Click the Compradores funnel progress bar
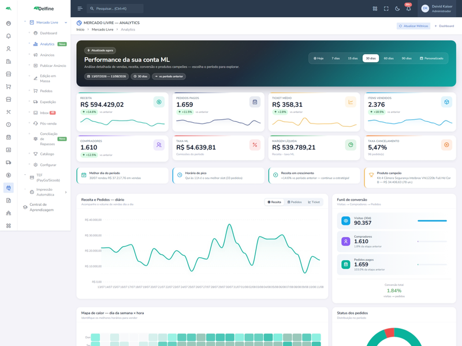Viewport: 462px width, 346px height. click(x=432, y=241)
